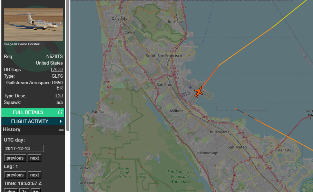Image resolution: width=313 pixels, height=192 pixels.
Task: Set playback speed to 1x
Action: [24, 190]
